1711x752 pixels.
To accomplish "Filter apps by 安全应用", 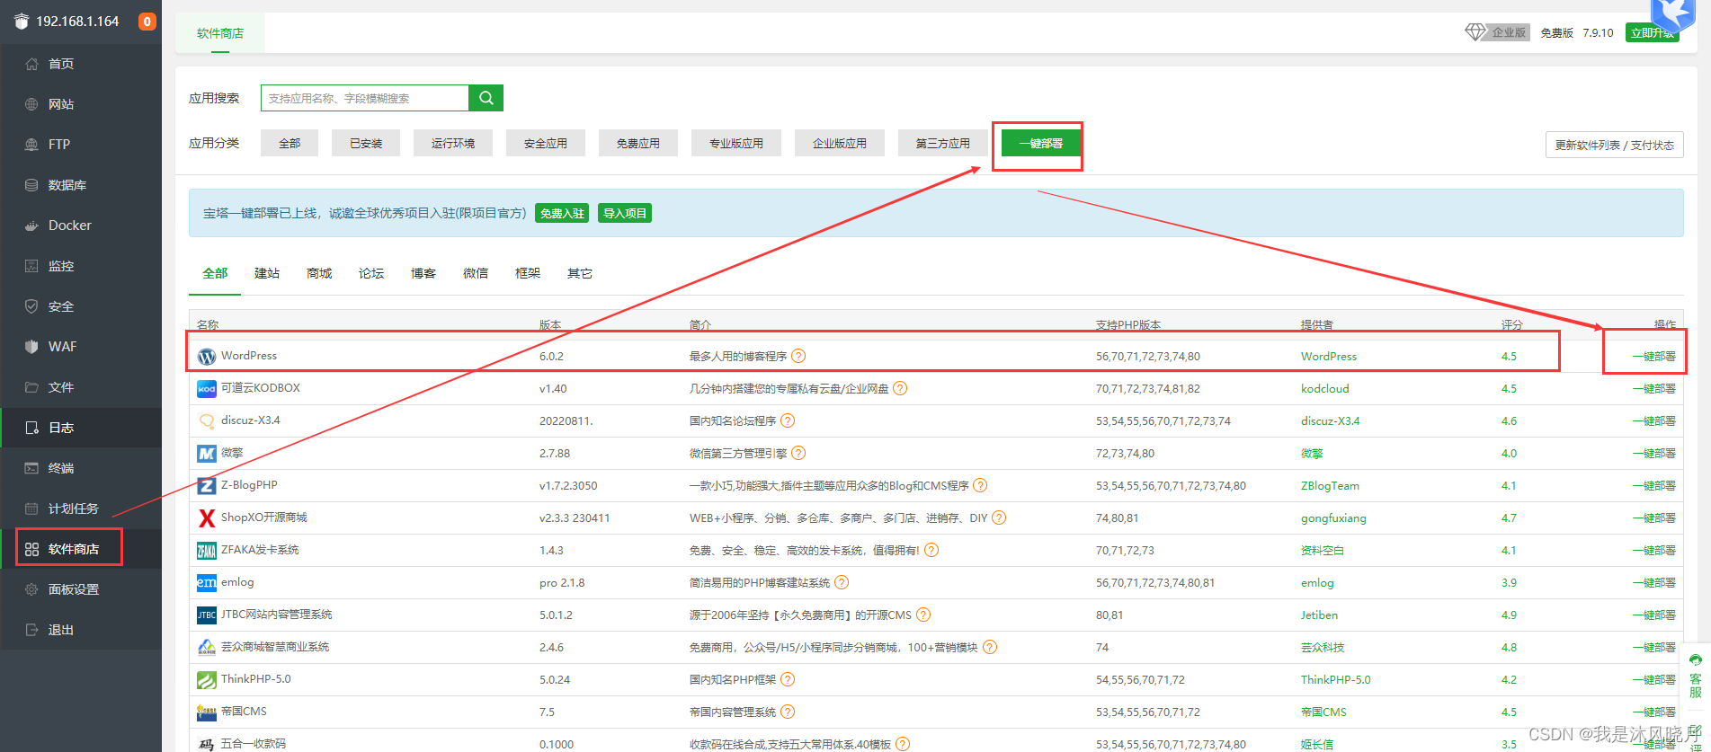I will point(546,143).
